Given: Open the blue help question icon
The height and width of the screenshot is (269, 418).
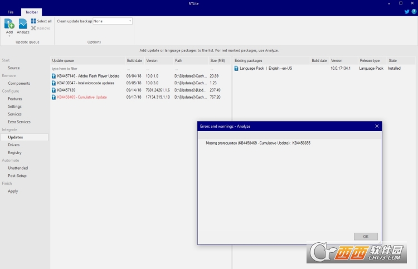Looking at the screenshot, I should [414, 12].
